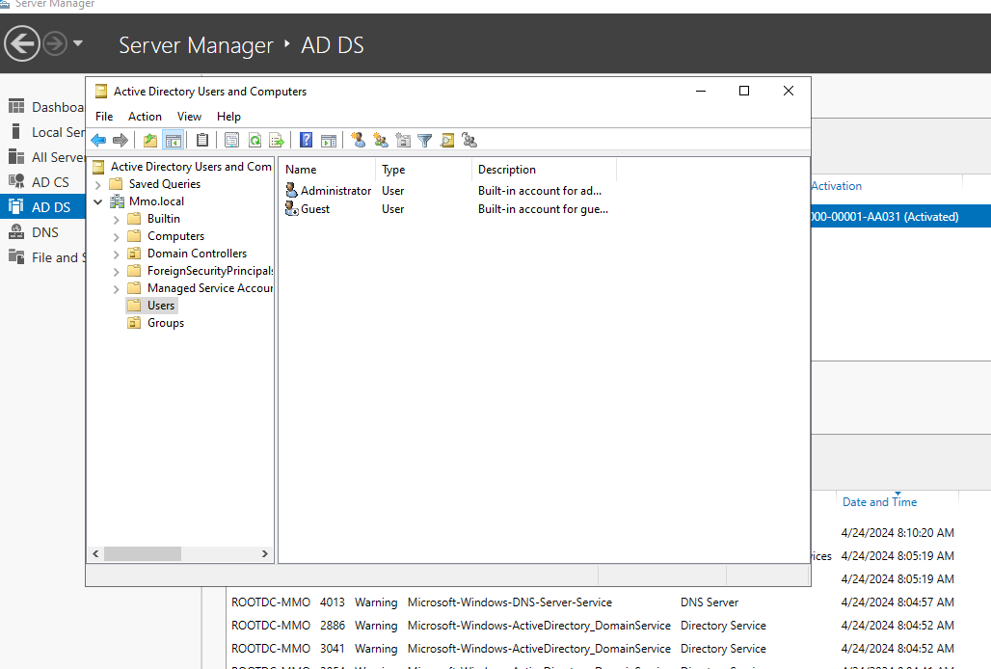Open the Help menu
Viewport: 991px width, 669px height.
click(x=228, y=117)
